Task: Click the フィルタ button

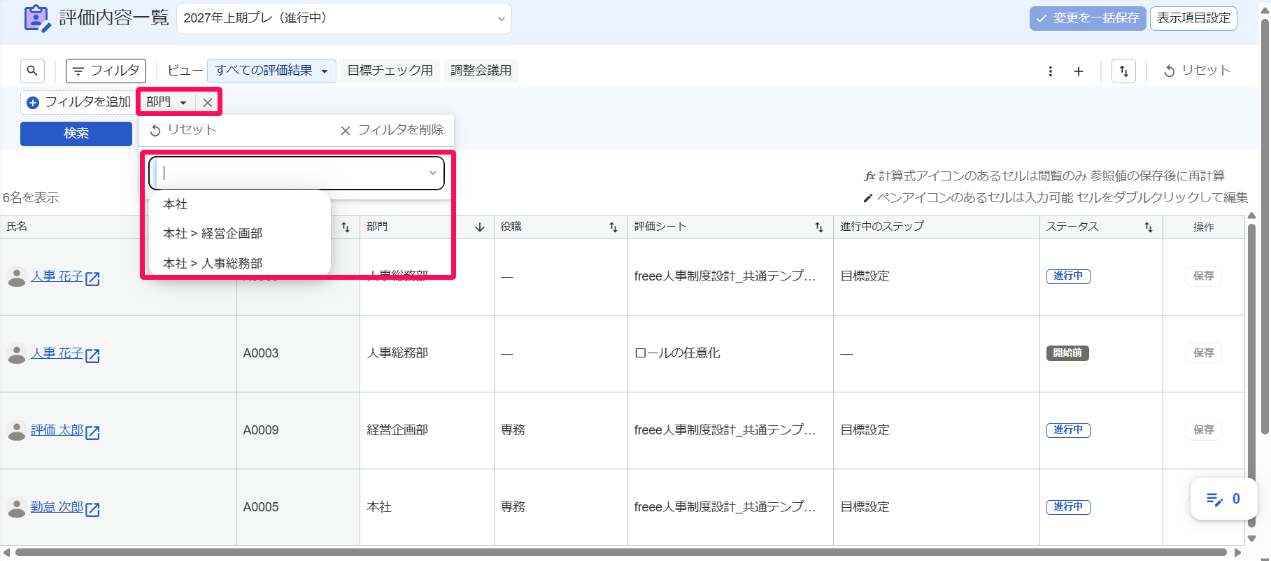Action: pyautogui.click(x=106, y=71)
